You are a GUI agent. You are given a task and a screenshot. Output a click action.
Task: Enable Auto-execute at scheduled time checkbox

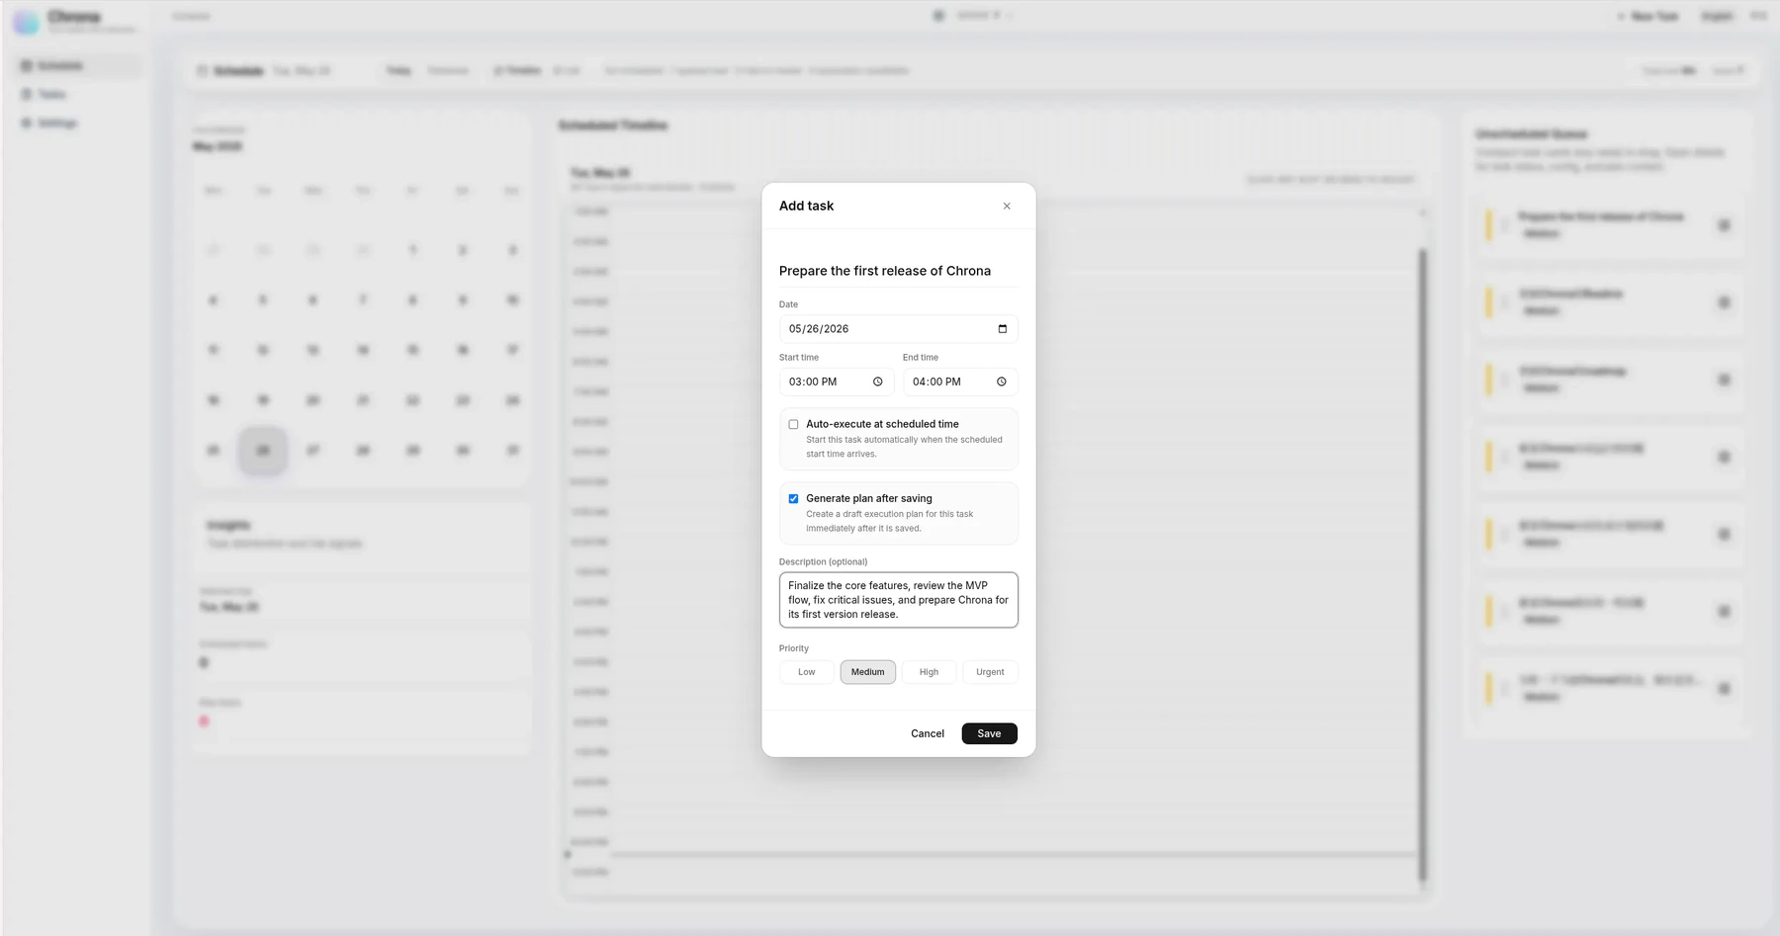[x=793, y=424]
